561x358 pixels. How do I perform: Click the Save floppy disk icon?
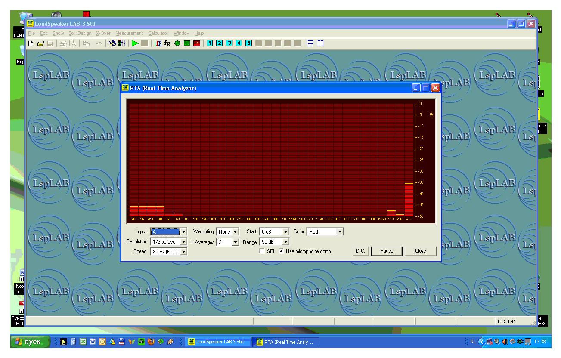pos(50,43)
